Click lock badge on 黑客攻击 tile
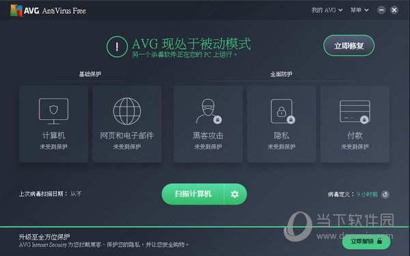Screen dimensions: 410x256 click(217, 120)
